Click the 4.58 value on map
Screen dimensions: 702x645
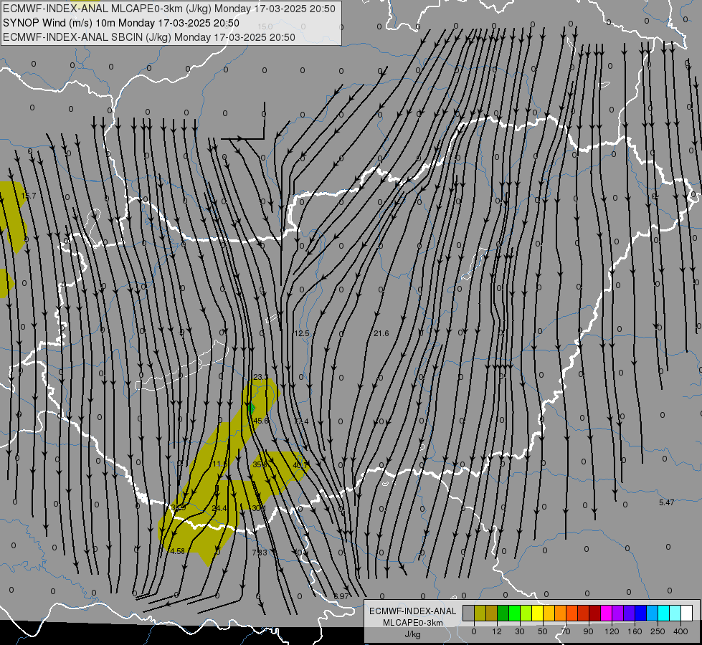178,551
